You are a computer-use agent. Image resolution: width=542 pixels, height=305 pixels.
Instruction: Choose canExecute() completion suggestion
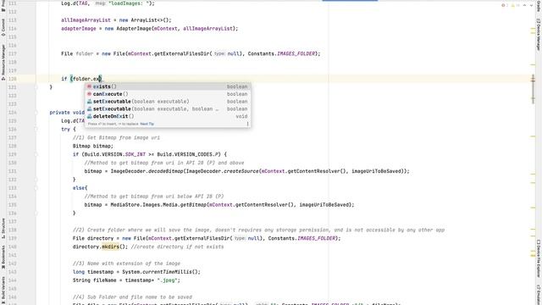[x=168, y=94]
